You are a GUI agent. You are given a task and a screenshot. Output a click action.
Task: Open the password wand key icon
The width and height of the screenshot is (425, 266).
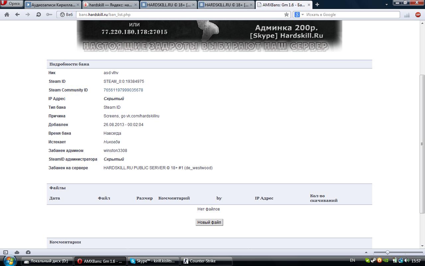49,15
